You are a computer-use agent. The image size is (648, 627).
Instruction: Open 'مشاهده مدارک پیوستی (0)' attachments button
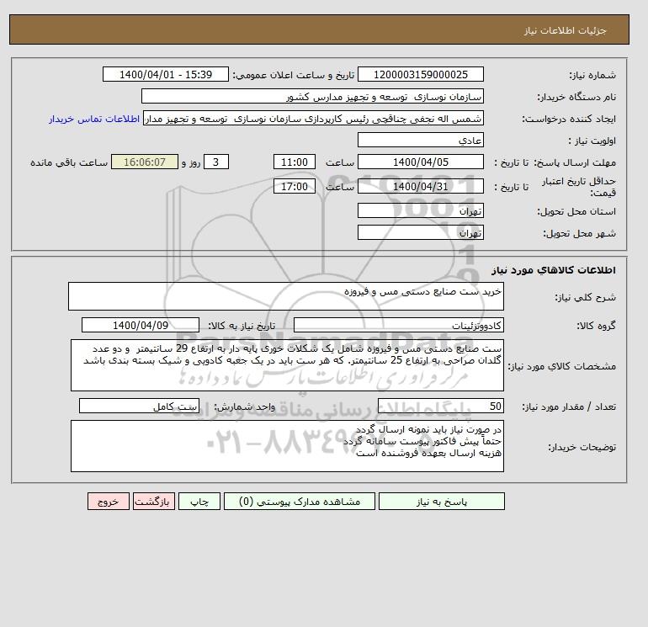point(300,502)
